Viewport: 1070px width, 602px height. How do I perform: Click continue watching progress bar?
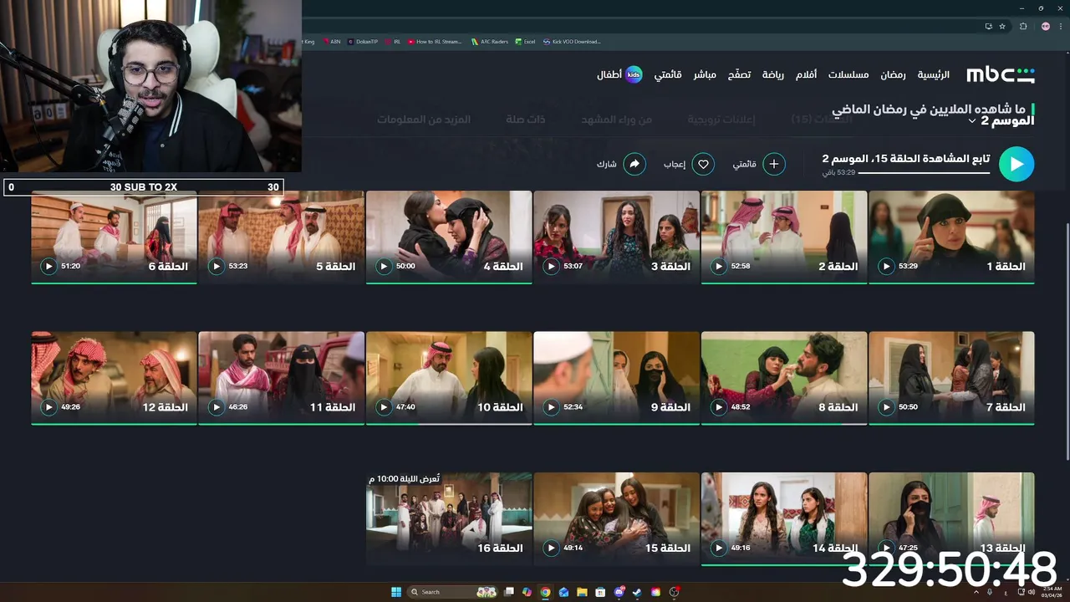pyautogui.click(x=924, y=173)
